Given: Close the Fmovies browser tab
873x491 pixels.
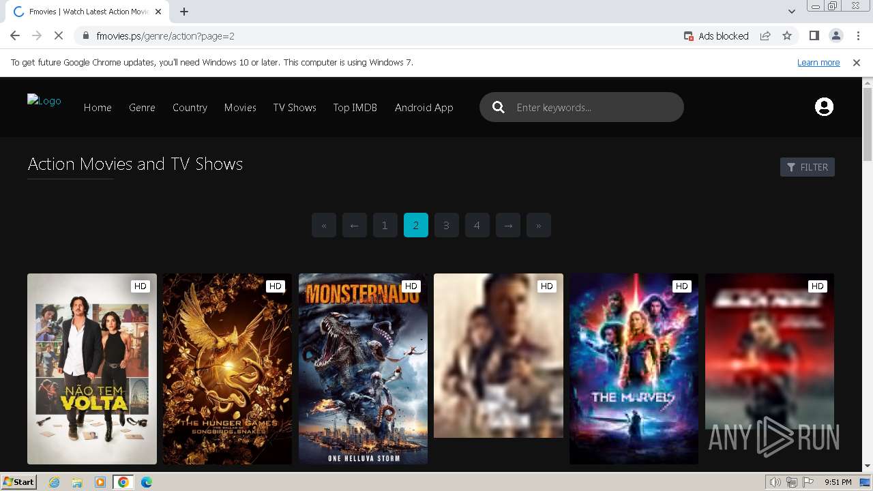Looking at the screenshot, I should (x=158, y=12).
